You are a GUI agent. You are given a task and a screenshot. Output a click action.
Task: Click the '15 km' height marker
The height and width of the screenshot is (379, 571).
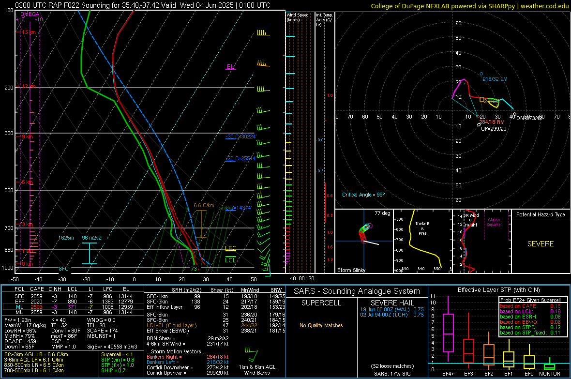29,32
